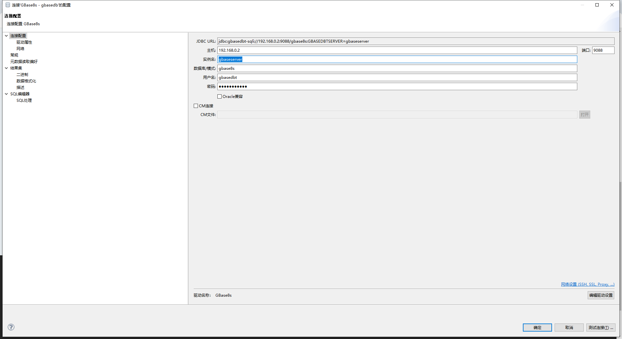Open 驱动属性 settings page

24,42
